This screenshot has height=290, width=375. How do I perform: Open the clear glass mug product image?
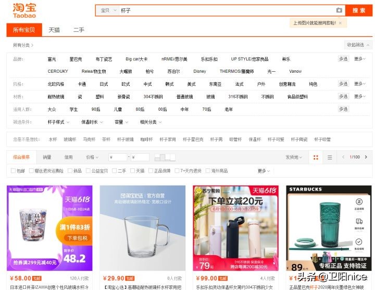pyautogui.click(x=143, y=228)
